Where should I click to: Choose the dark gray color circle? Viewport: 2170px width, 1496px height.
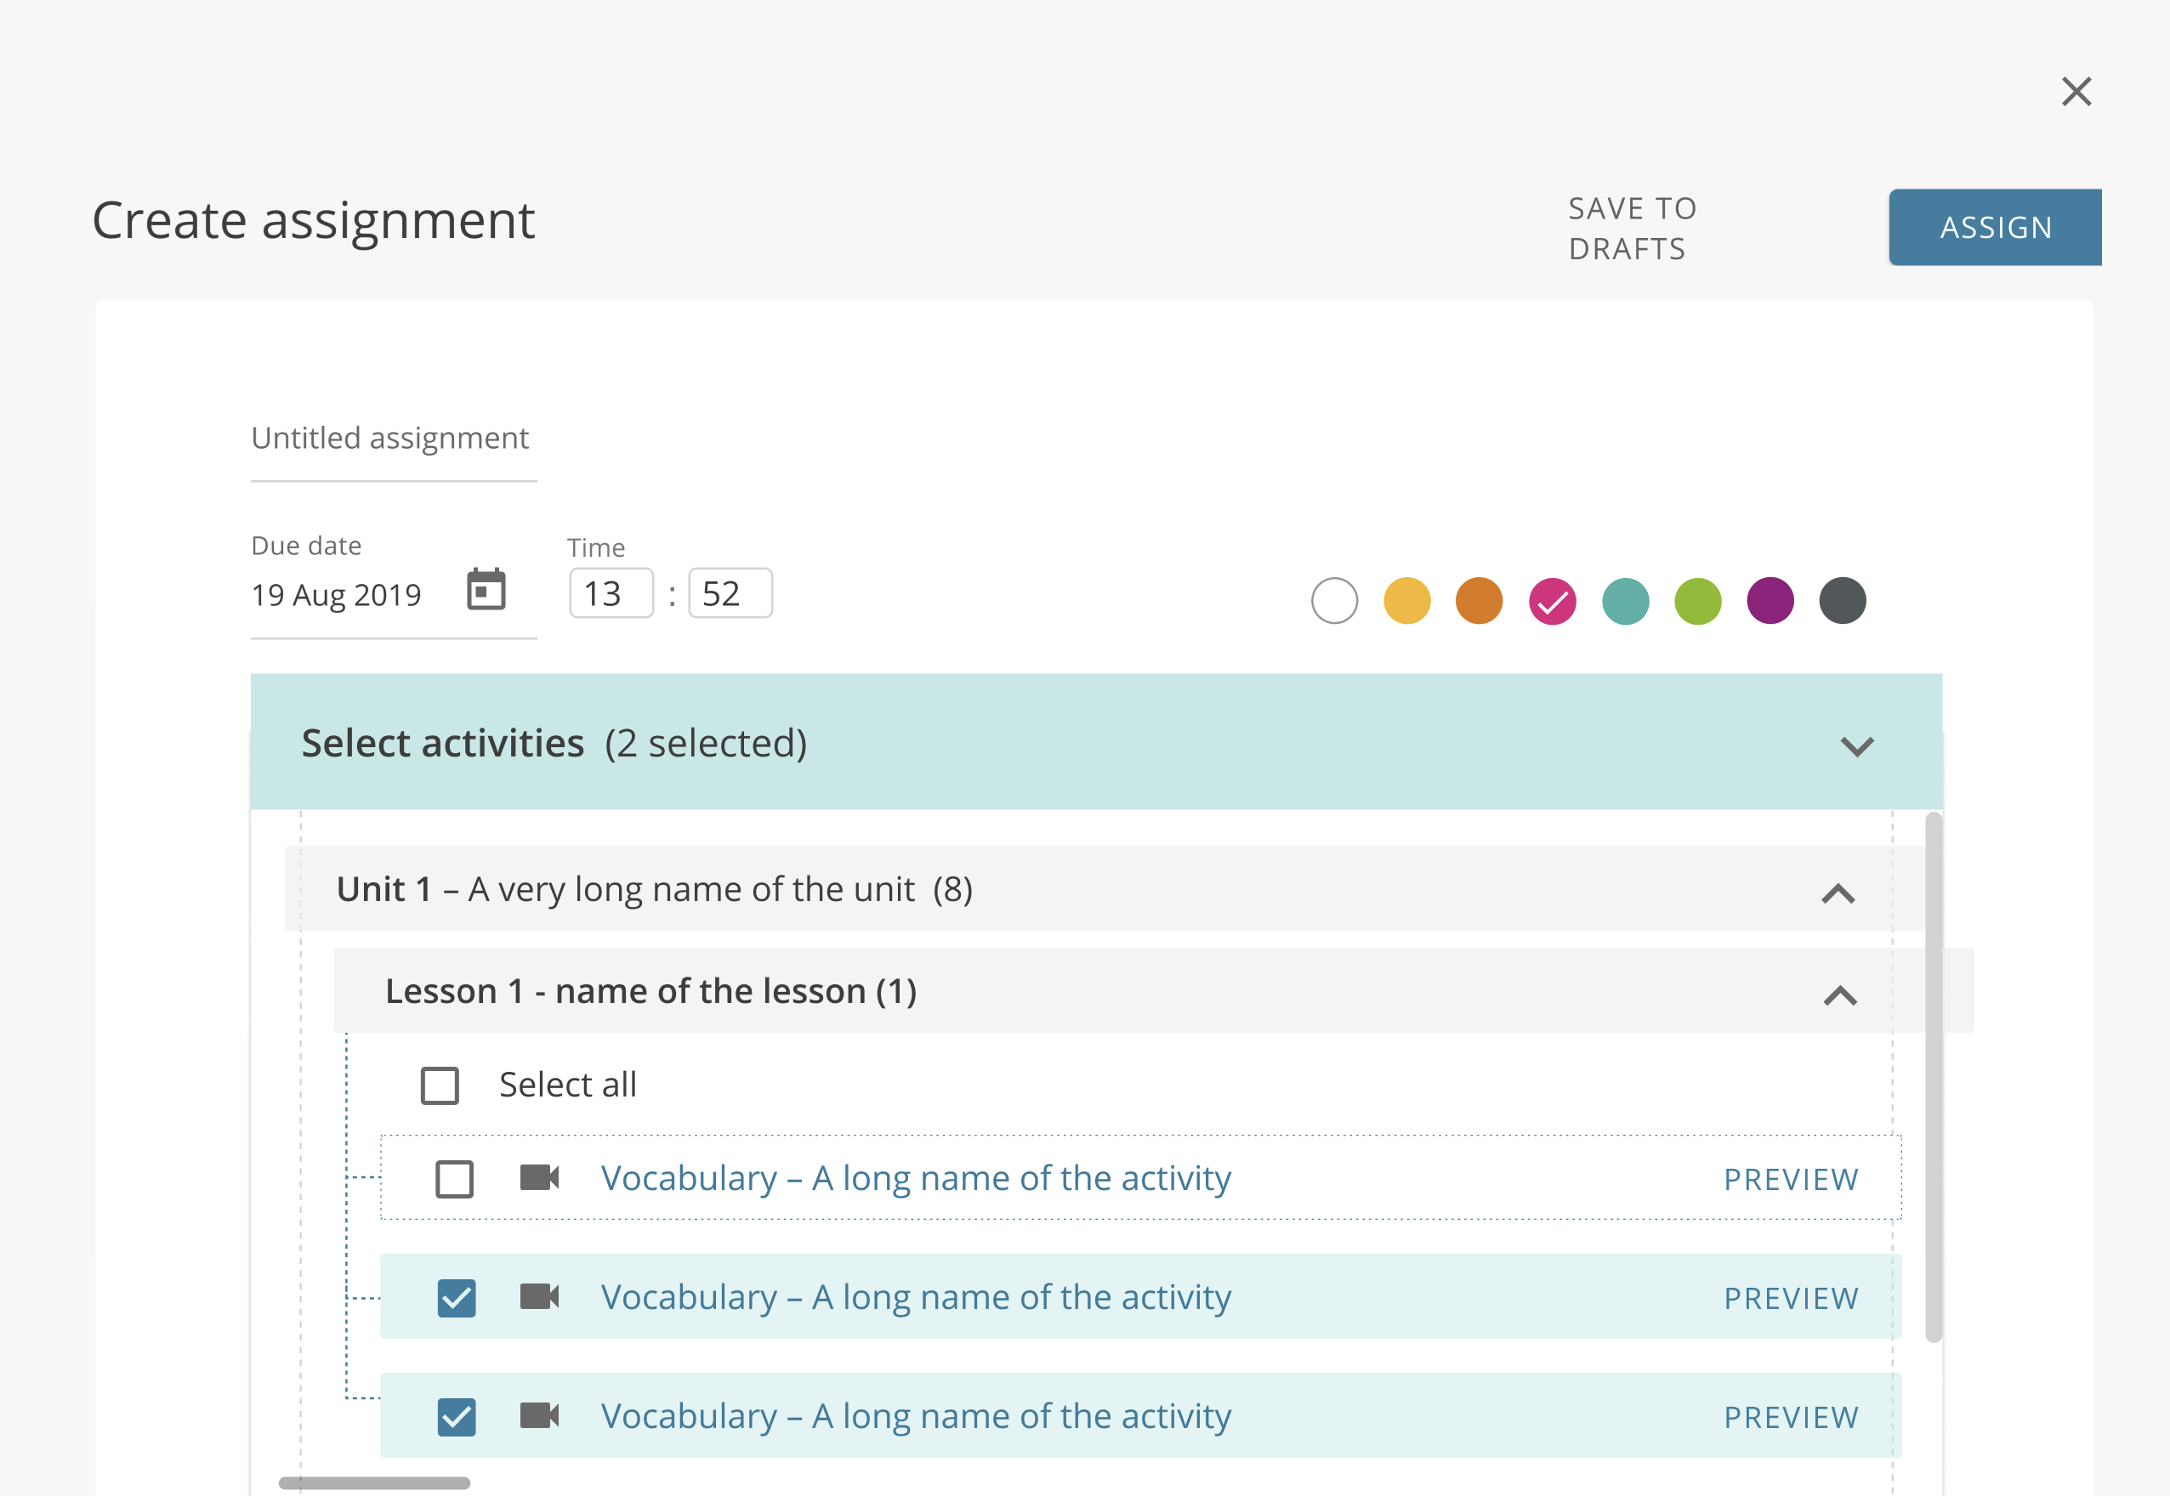[x=1842, y=601]
